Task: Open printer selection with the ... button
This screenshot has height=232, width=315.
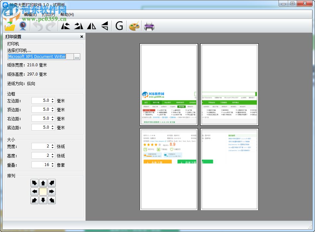Action: click(x=77, y=57)
